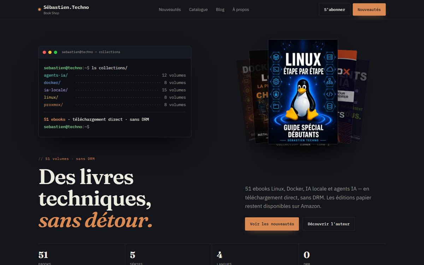Open the Linux Étape par Étape book cover
Viewport: 424px width, 265px height.
pyautogui.click(x=303, y=92)
